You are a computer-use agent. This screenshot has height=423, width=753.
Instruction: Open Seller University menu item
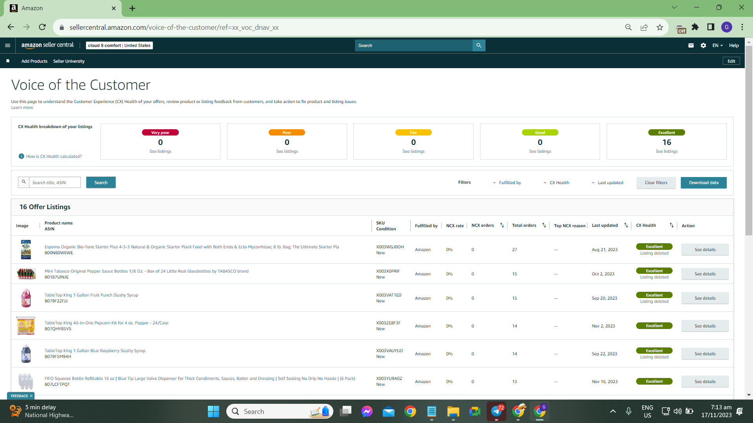pos(69,61)
